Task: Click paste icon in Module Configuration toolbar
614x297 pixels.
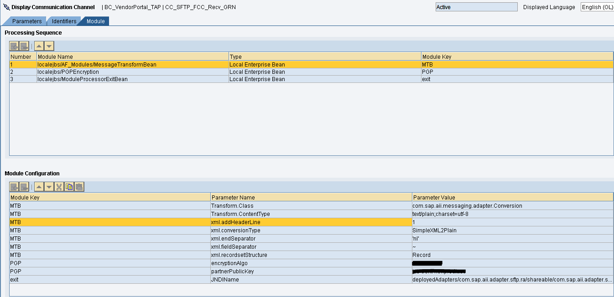Action: [79, 187]
